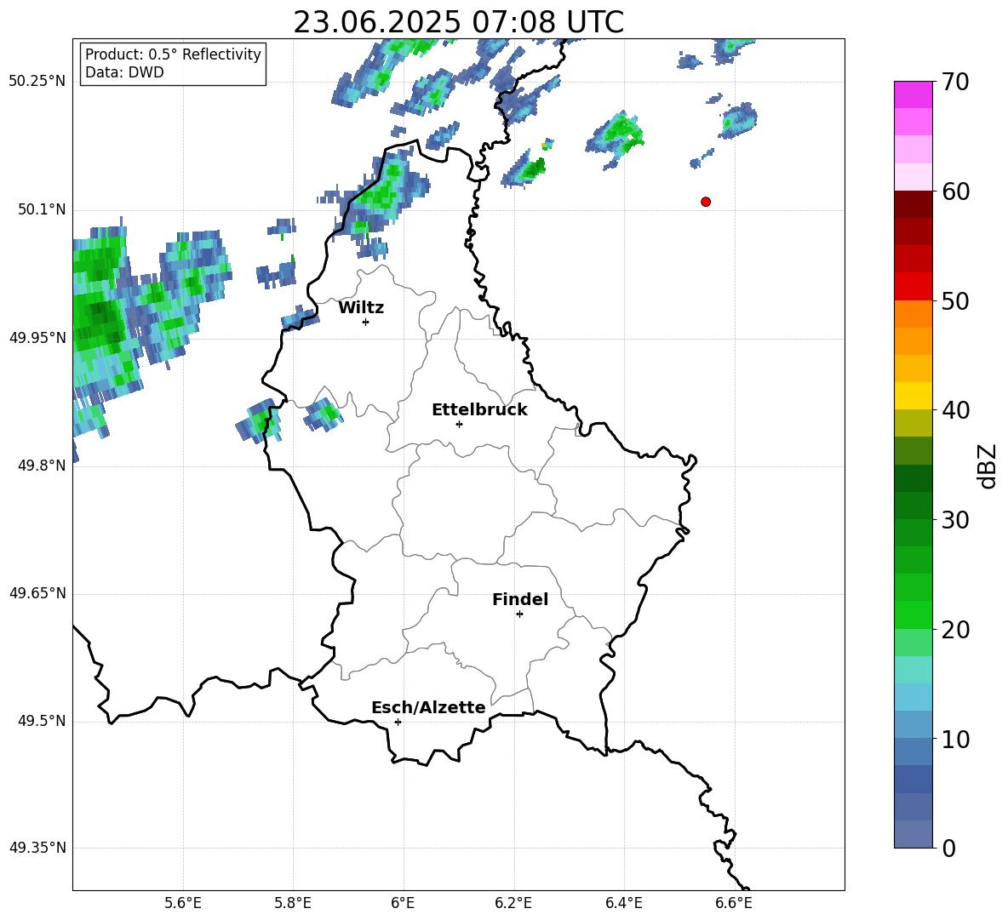The image size is (1008, 920).
Task: Click the 49.5°N latitude label
Action: (42, 720)
